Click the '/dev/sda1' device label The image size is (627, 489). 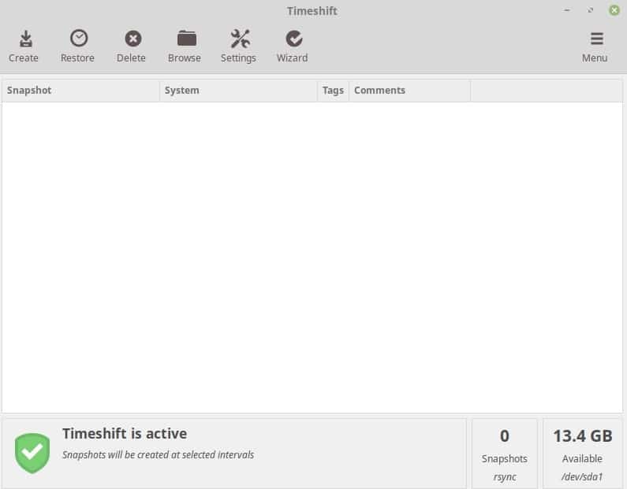pos(582,476)
